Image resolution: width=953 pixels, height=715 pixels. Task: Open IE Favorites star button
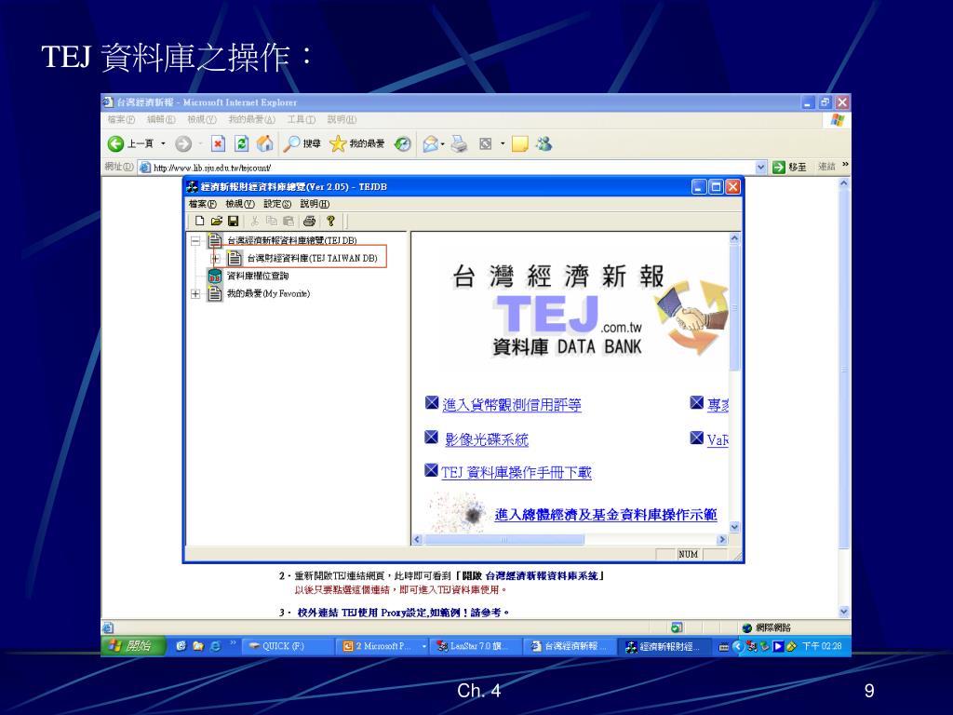(337, 143)
